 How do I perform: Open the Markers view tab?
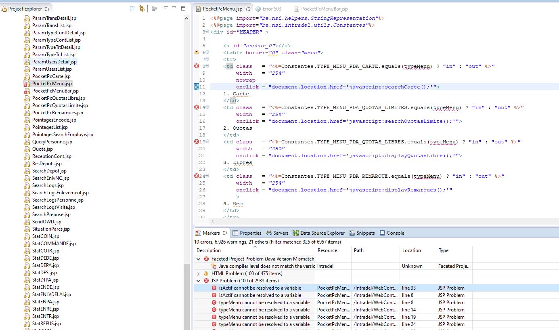click(x=211, y=233)
